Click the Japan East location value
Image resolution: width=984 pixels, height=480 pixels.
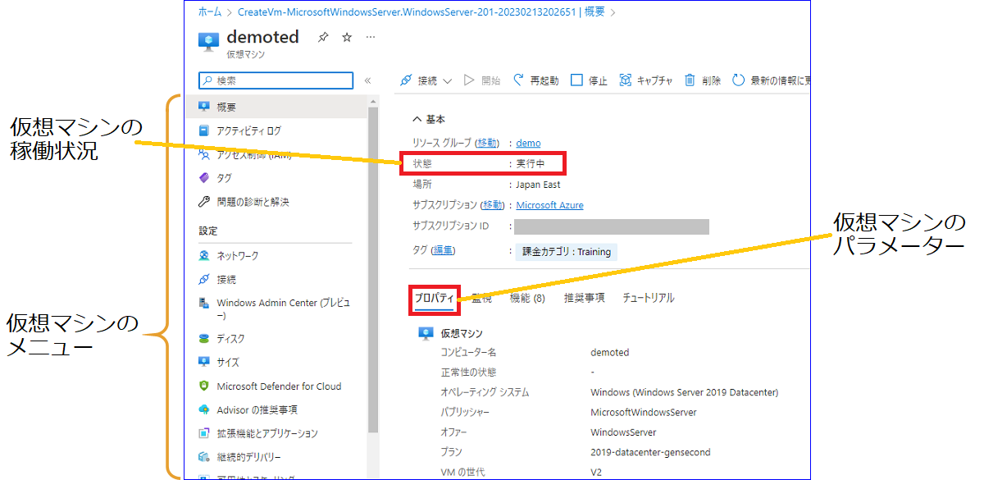(x=538, y=185)
